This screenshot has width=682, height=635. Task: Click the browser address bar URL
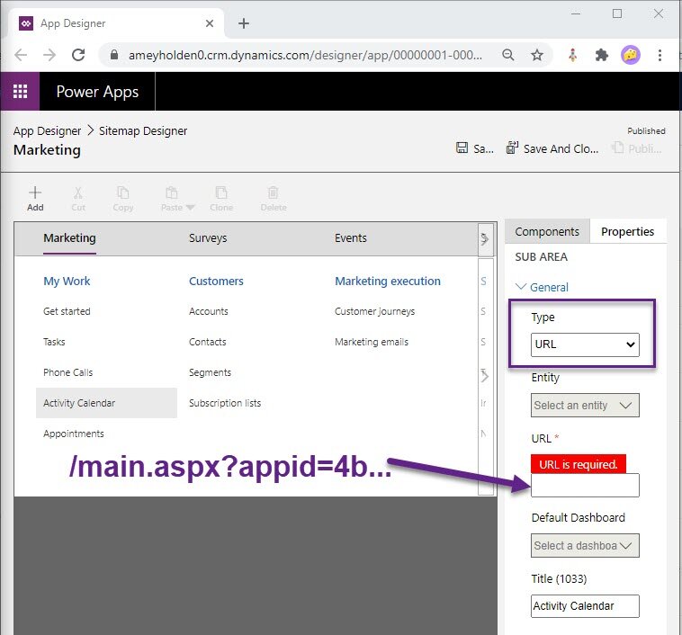[x=305, y=55]
